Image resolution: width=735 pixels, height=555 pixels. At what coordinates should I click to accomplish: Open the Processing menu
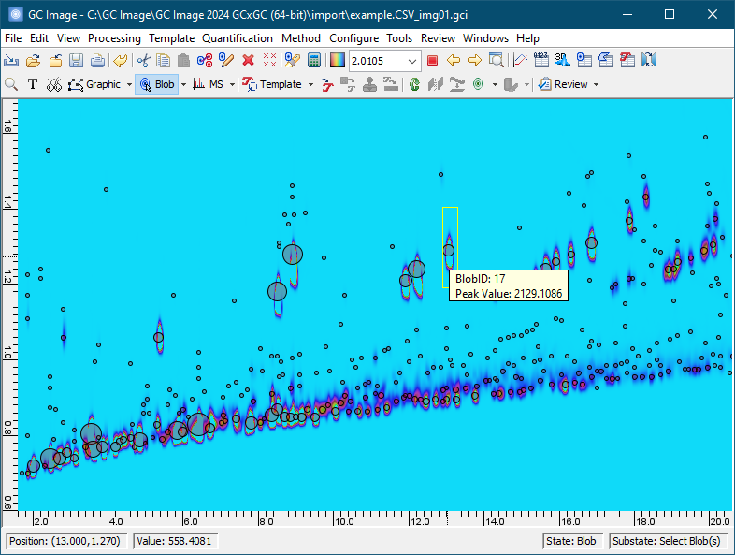click(114, 38)
